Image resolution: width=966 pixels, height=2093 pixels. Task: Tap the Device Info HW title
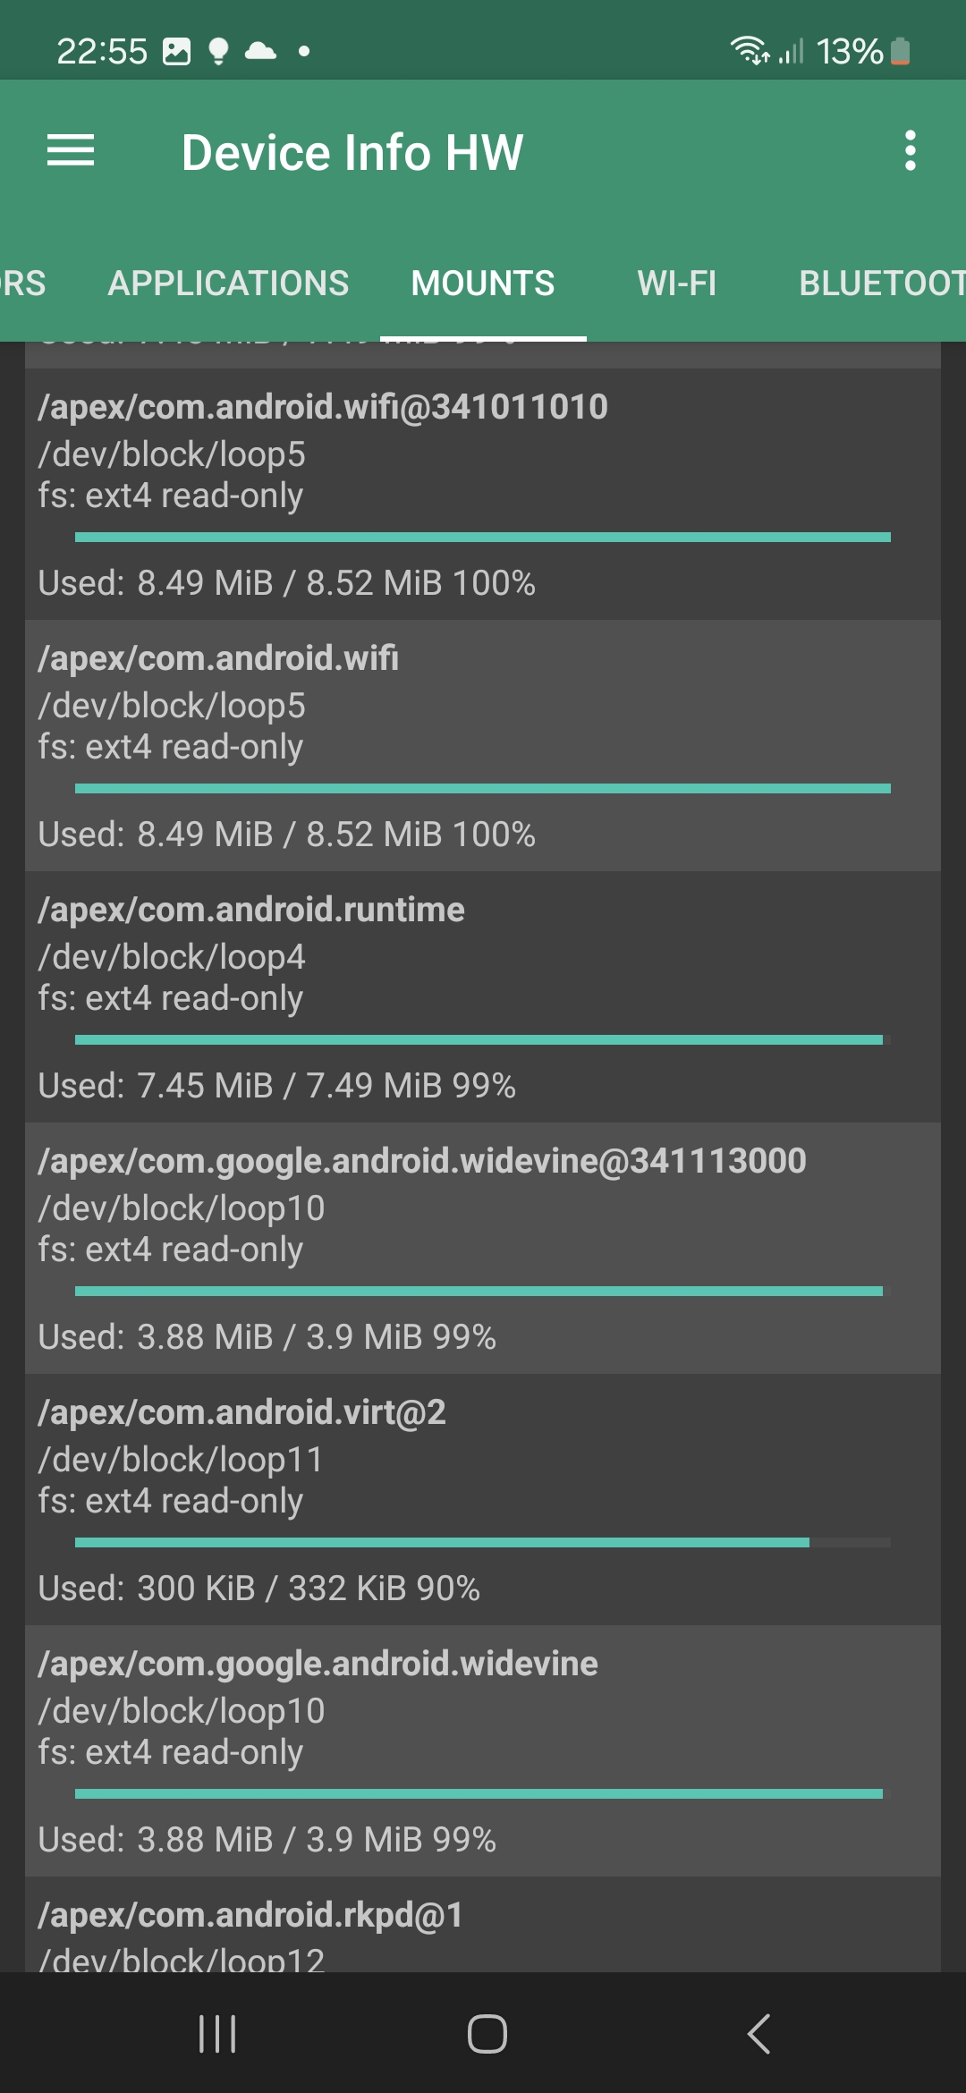tap(352, 152)
